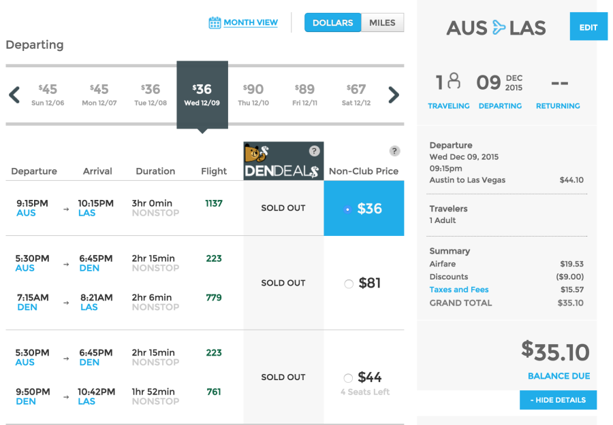Switch pricing to Dollars
Viewport: 613px width, 425px height.
click(x=332, y=22)
